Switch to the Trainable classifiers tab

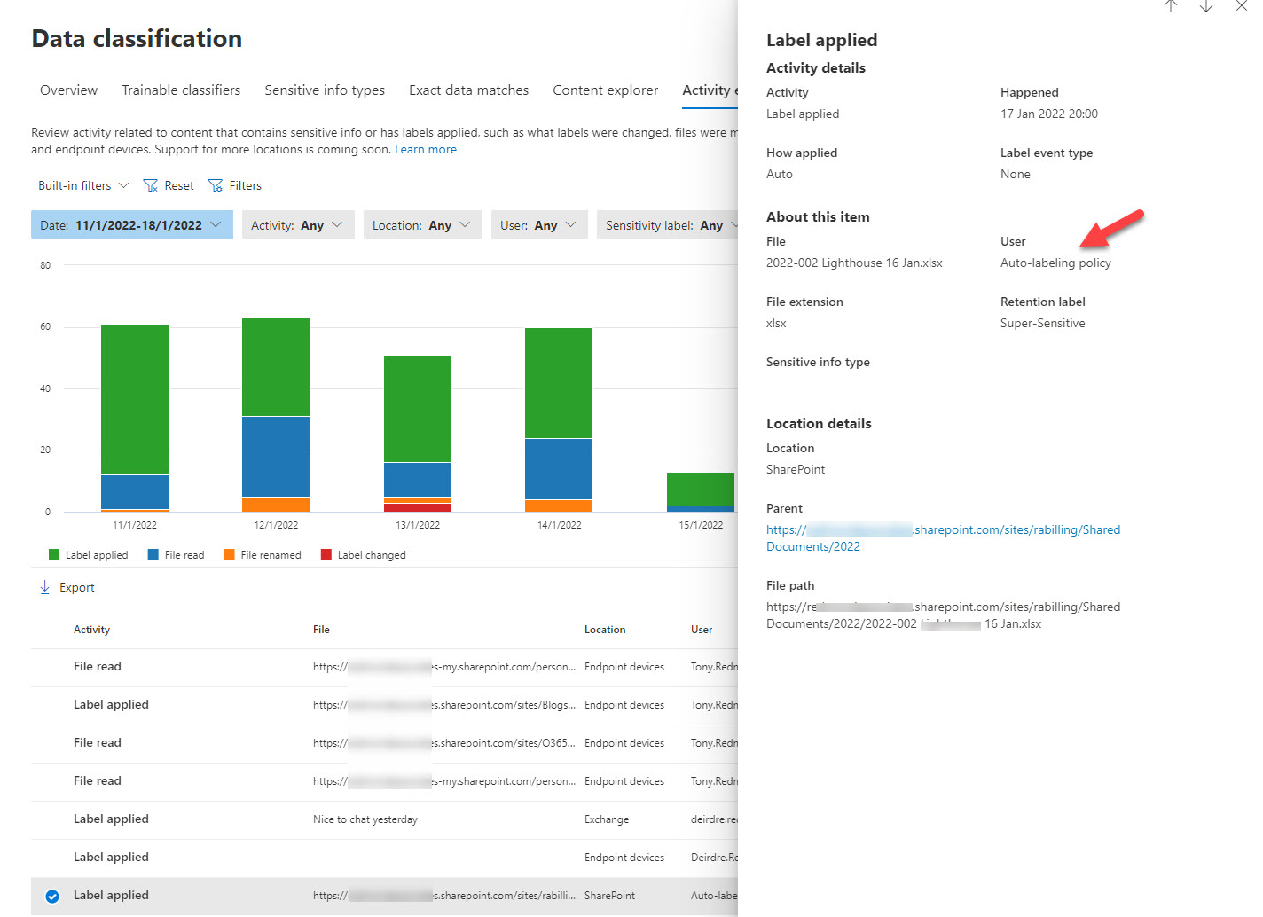coord(181,90)
